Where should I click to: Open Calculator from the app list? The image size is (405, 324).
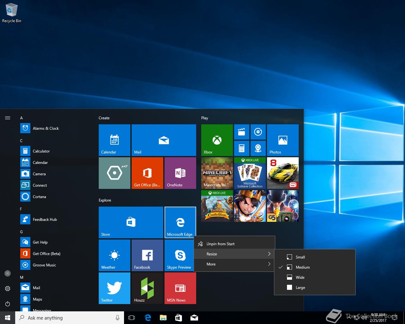[56, 151]
